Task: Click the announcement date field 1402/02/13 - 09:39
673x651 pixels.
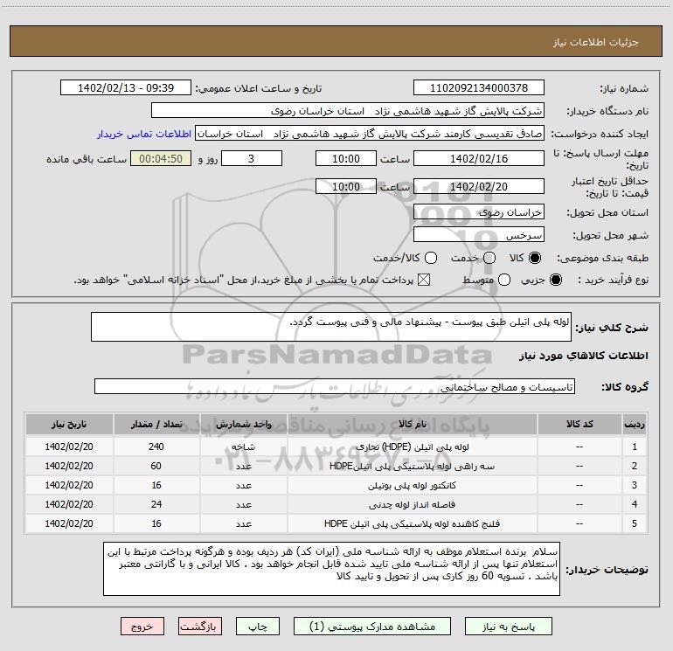Action: click(x=126, y=87)
